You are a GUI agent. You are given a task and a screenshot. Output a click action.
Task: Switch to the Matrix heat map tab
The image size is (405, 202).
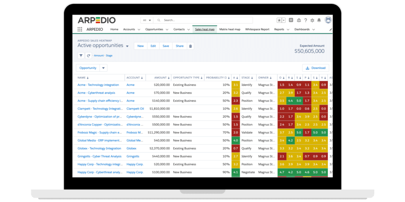(x=230, y=29)
